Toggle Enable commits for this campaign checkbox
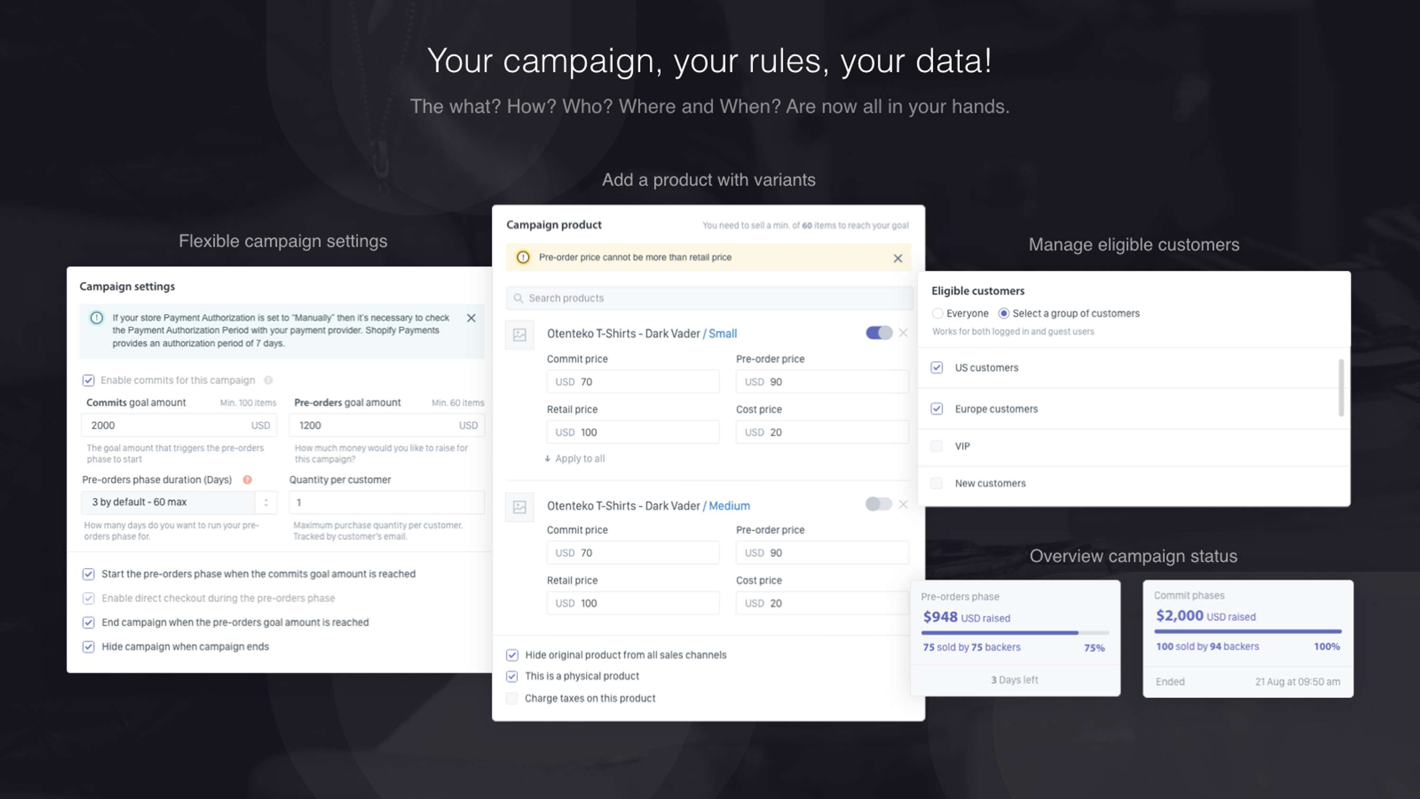 [88, 381]
